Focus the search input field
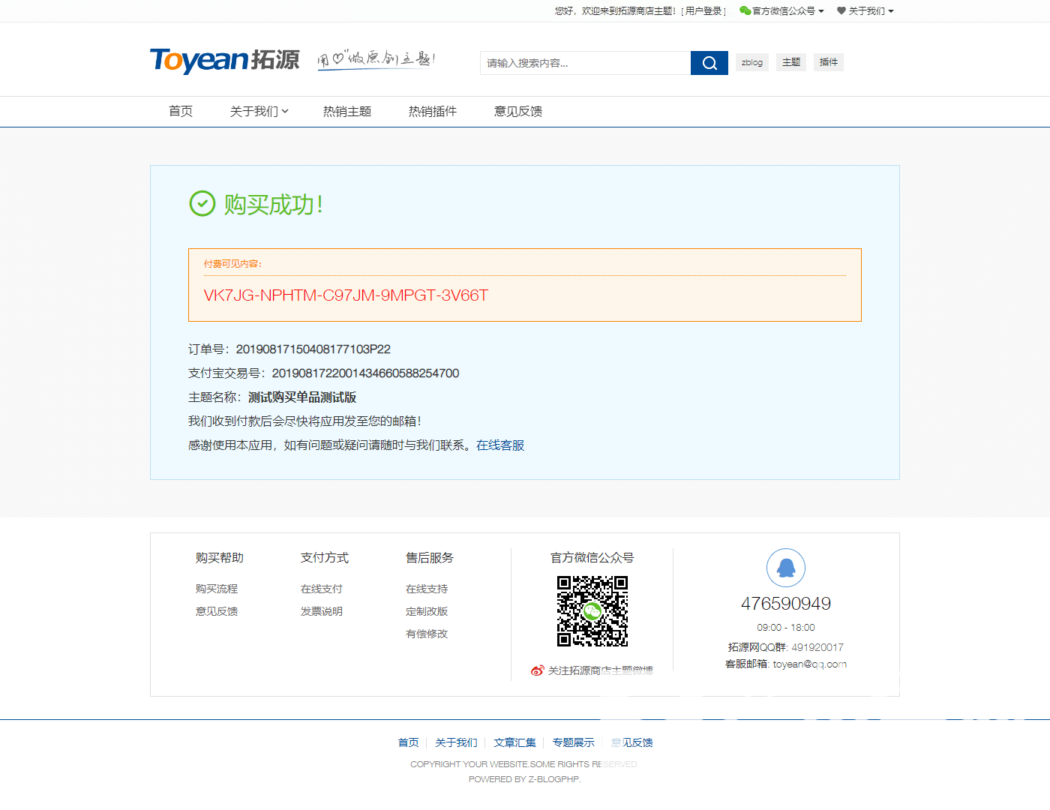The image size is (1050, 810). pyautogui.click(x=585, y=63)
